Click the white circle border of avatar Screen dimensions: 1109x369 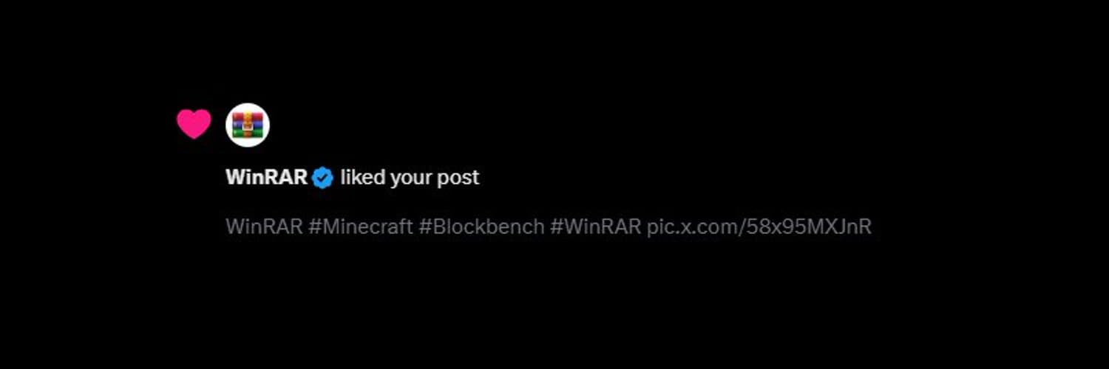[x=248, y=106]
